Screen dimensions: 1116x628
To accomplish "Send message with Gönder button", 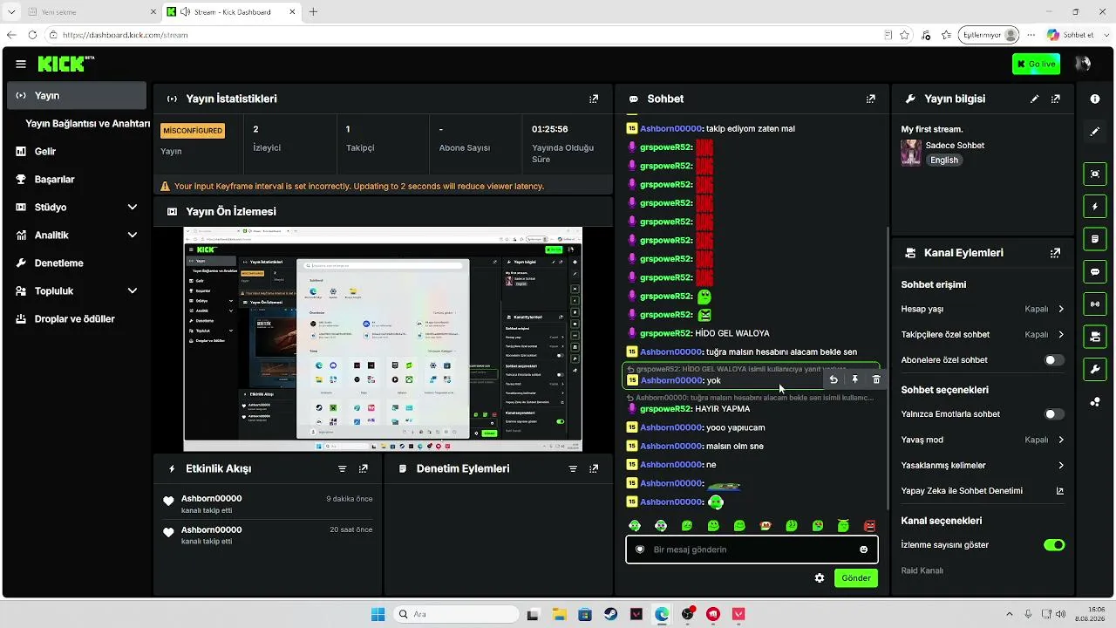I will tap(856, 577).
